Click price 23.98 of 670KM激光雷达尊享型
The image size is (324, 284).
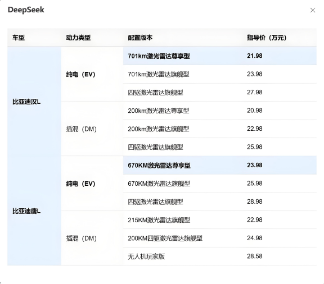(255, 165)
